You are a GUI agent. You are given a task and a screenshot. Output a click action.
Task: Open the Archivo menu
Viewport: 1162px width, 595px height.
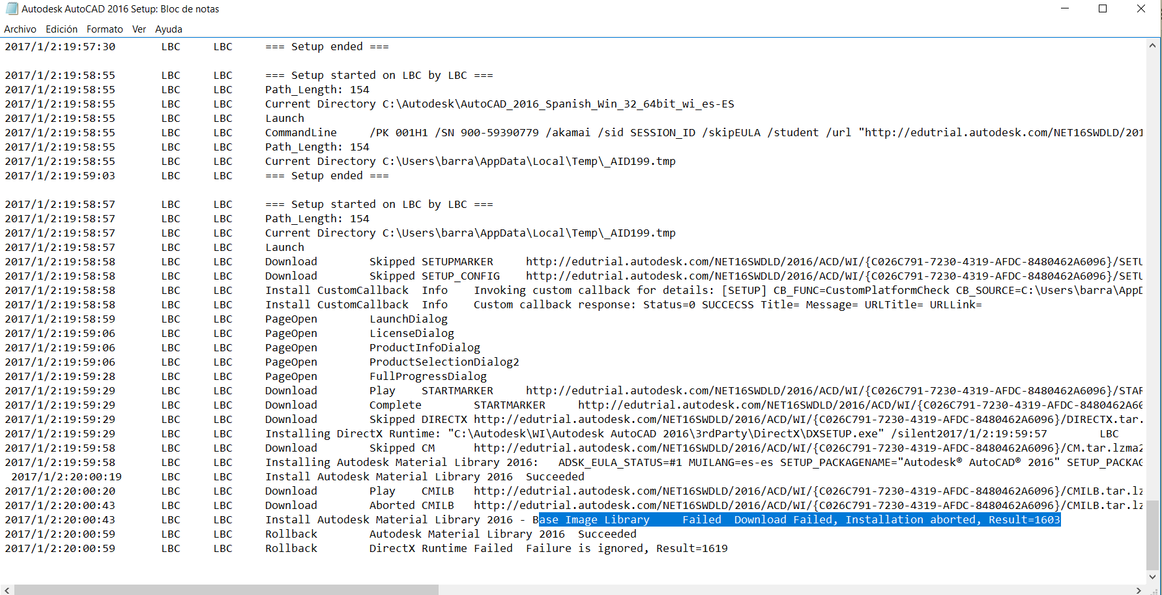(x=20, y=29)
